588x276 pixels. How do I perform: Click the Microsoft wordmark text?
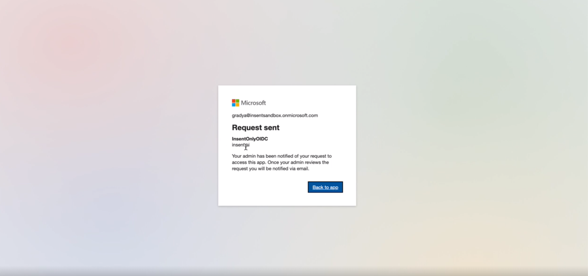[253, 103]
